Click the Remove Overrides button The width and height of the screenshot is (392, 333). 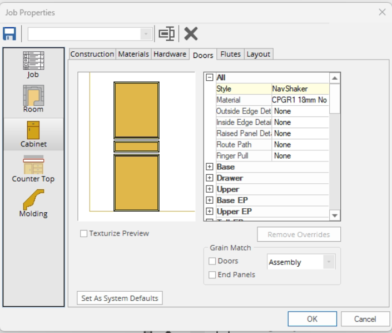click(x=299, y=234)
